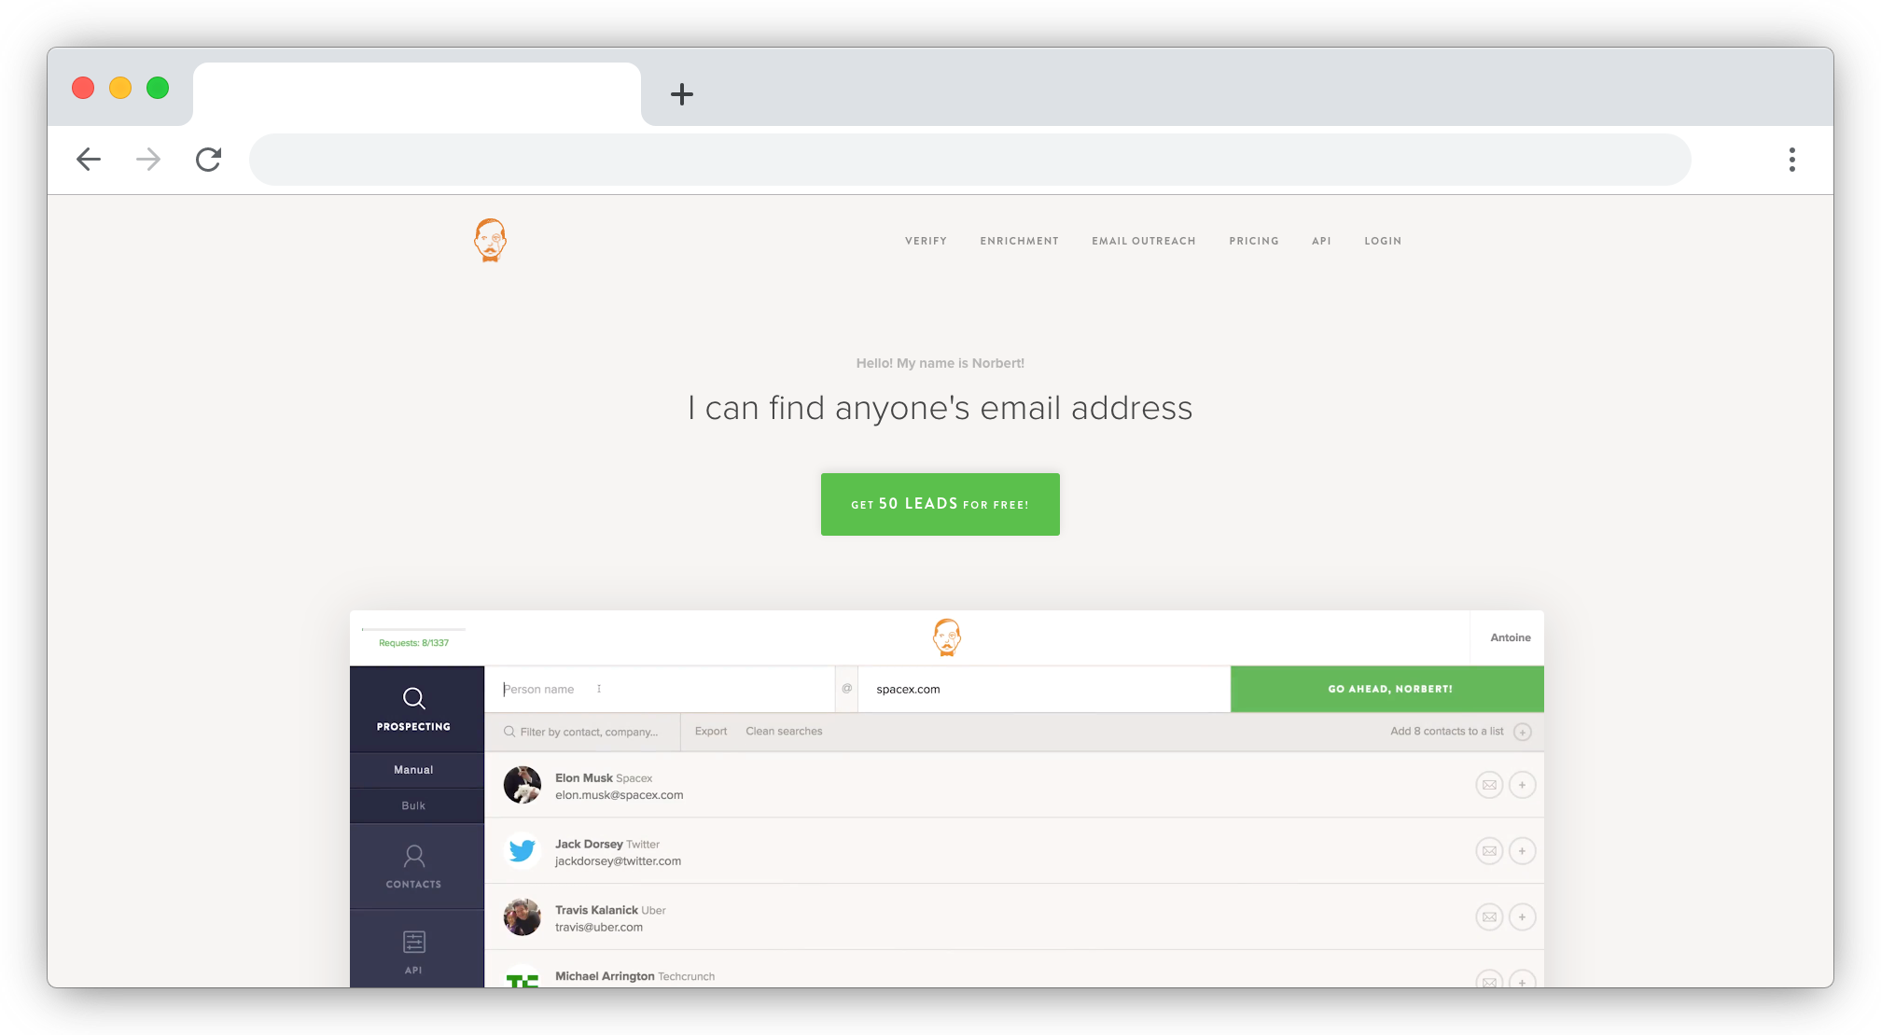This screenshot has height=1035, width=1881.
Task: Click the plus icon beside Add 8 contacts to a list
Action: click(1523, 732)
